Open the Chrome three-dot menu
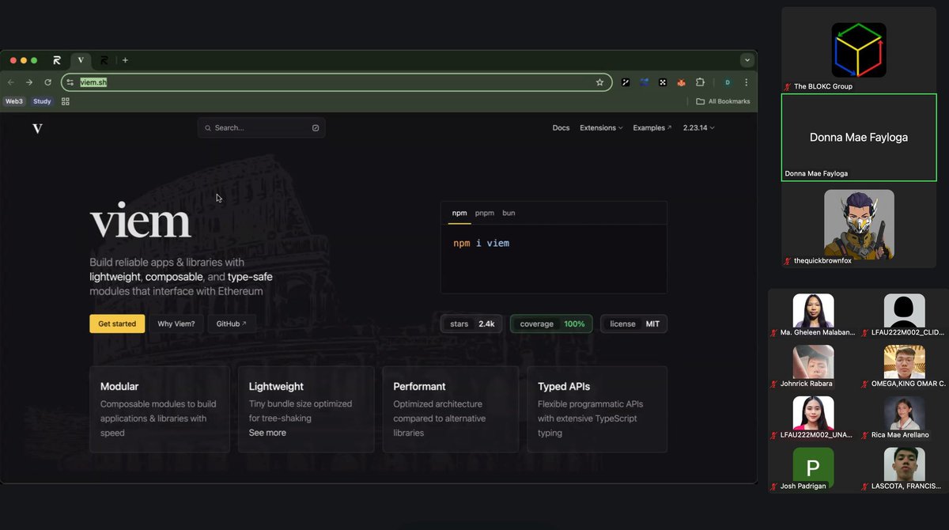 pos(746,82)
